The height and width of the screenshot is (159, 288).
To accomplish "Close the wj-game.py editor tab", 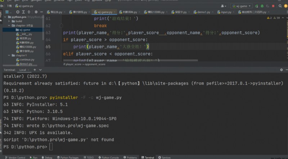I will pos(115,12).
